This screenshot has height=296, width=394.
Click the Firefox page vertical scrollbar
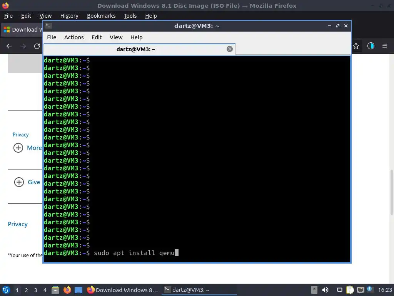391,192
